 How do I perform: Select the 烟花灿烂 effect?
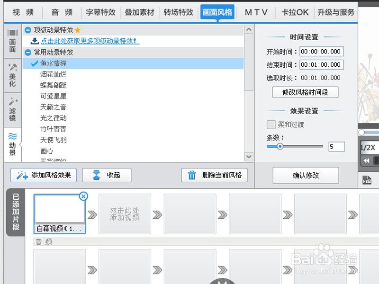pyautogui.click(x=133, y=74)
